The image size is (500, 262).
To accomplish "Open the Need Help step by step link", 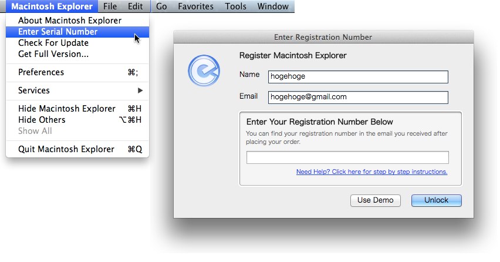I will coord(372,172).
